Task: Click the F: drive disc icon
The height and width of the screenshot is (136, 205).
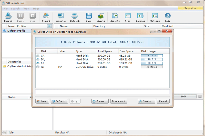Action: click(38, 67)
